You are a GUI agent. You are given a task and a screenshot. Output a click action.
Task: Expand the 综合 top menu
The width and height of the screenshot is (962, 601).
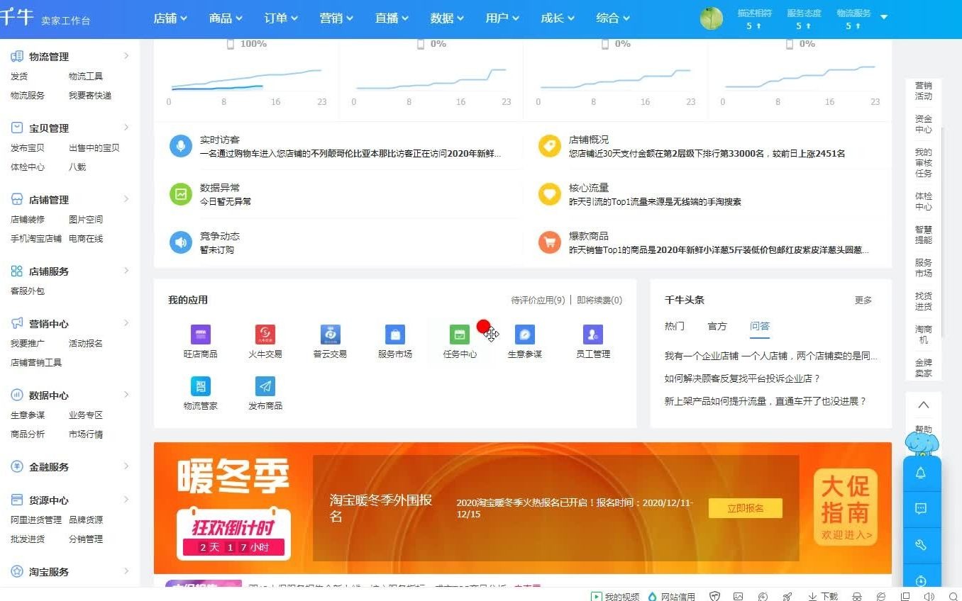click(x=613, y=18)
